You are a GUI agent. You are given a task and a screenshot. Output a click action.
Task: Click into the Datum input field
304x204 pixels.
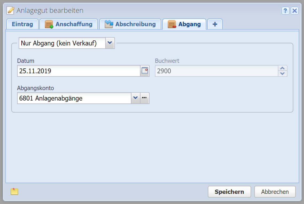tap(79, 71)
